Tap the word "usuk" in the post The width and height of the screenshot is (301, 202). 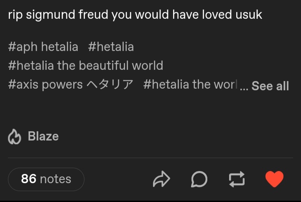click(249, 15)
